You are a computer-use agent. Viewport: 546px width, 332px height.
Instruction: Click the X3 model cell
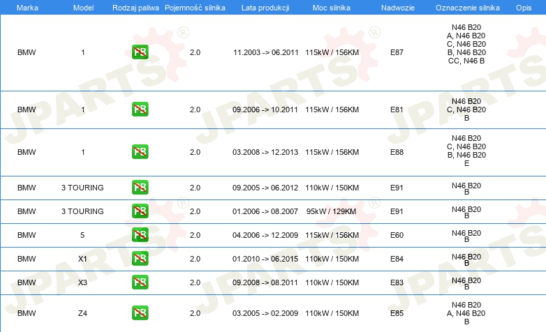[x=82, y=282]
